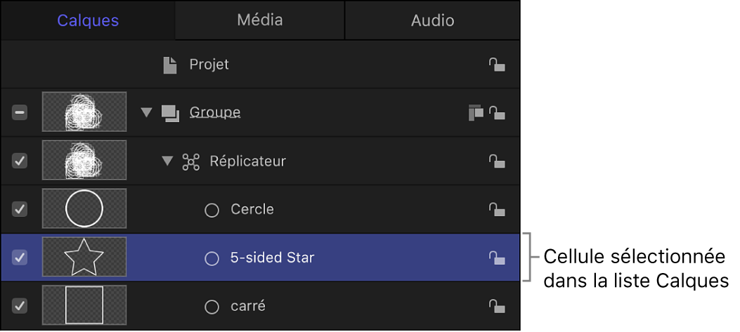Image resolution: width=740 pixels, height=332 pixels.
Task: Toggle the Groupe activation checkbox
Action: click(x=20, y=112)
